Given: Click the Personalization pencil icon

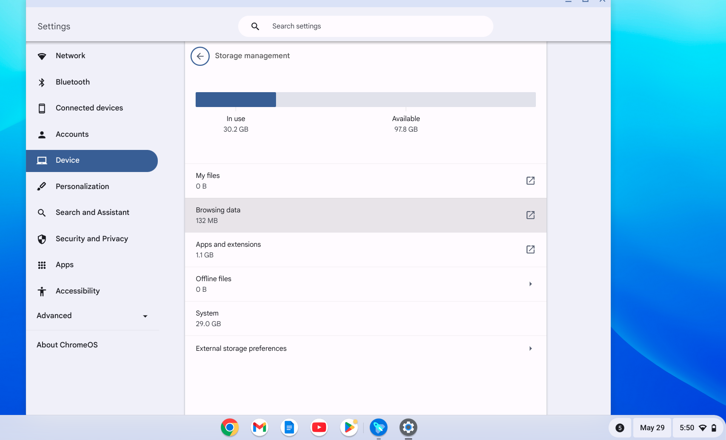Looking at the screenshot, I should tap(42, 186).
